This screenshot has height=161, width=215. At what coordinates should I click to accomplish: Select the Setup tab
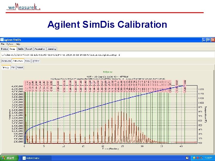click(x=13, y=49)
